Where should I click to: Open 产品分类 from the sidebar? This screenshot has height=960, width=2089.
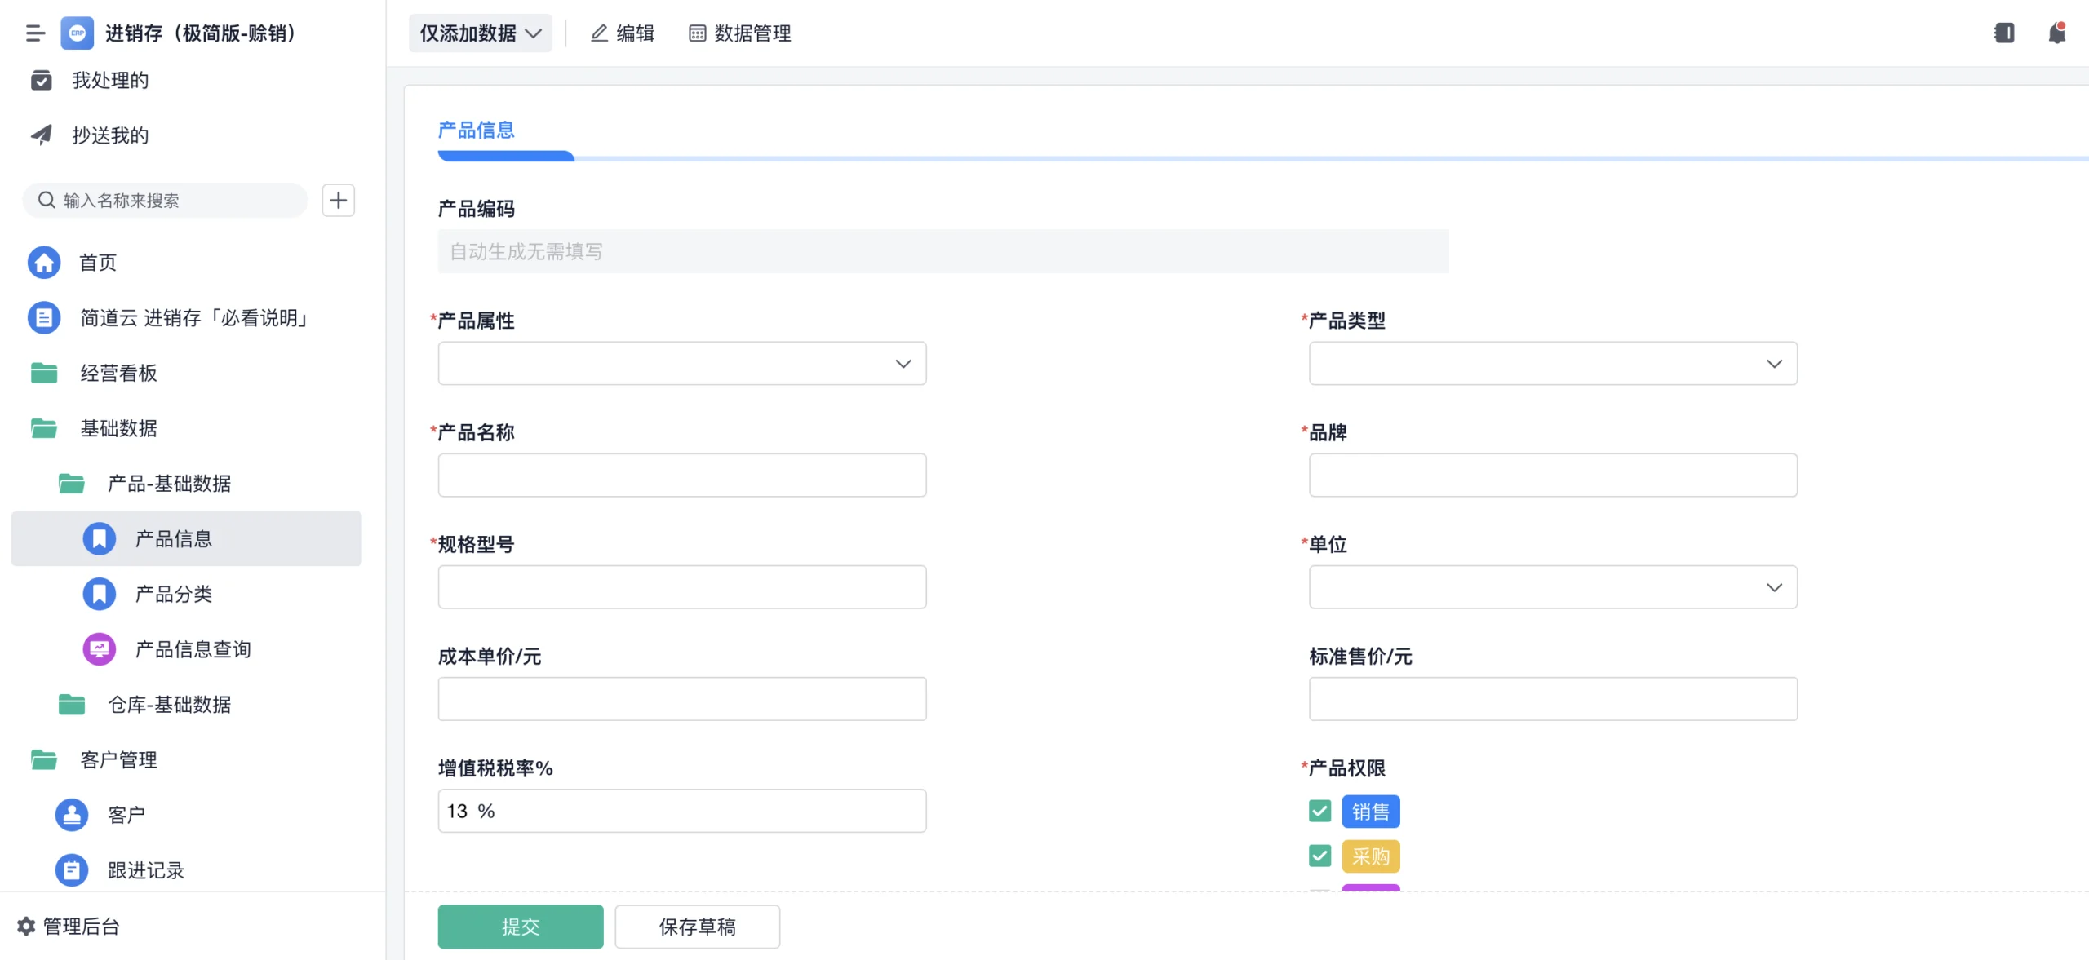pos(173,594)
